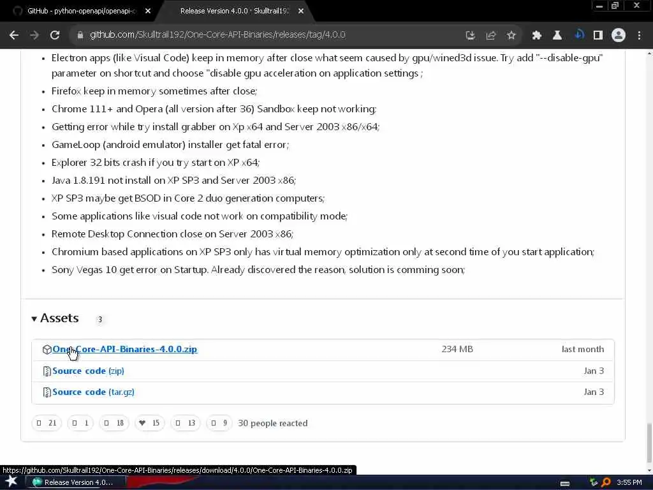Click '30 people reacted' text
This screenshot has height=490, width=653.
[273, 424]
